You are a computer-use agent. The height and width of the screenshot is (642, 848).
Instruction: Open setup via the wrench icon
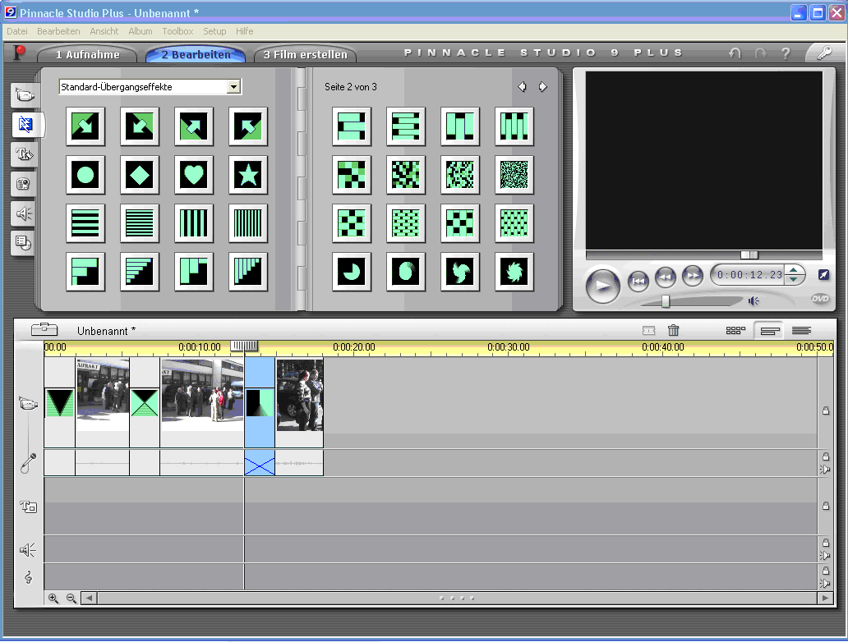(824, 53)
